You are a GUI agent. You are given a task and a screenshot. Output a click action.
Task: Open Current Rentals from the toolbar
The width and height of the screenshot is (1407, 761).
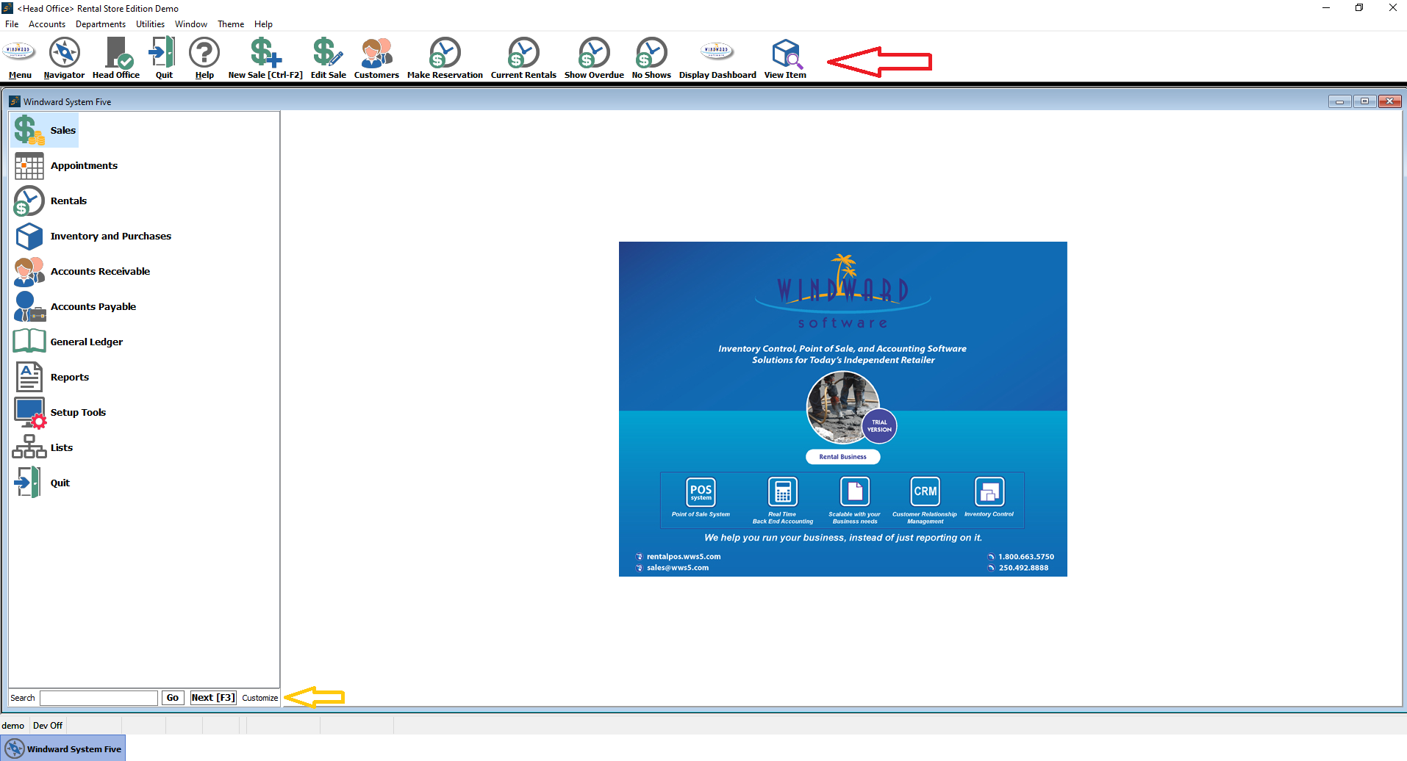[523, 58]
